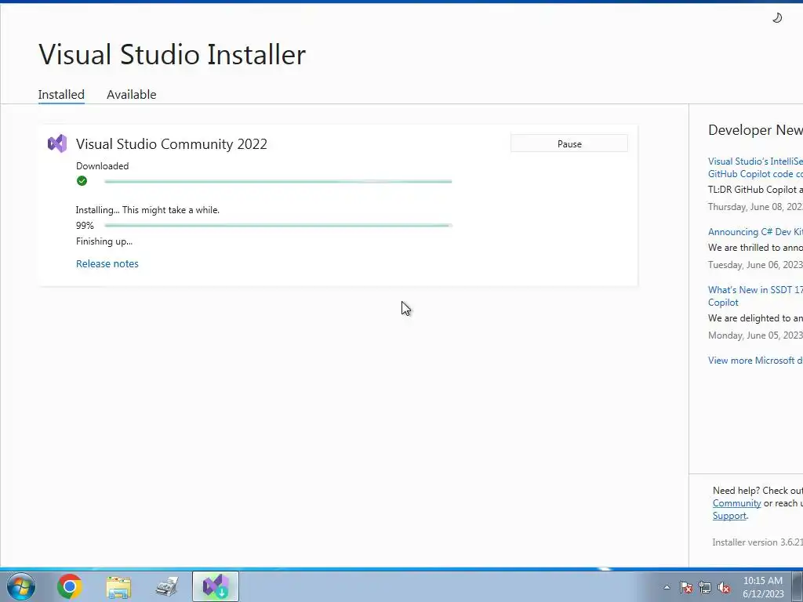
Task: Open the Community help link
Action: (x=736, y=503)
